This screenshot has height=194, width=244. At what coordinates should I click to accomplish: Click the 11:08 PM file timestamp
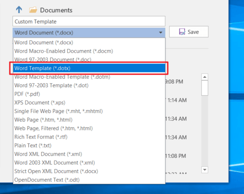tap(176, 156)
